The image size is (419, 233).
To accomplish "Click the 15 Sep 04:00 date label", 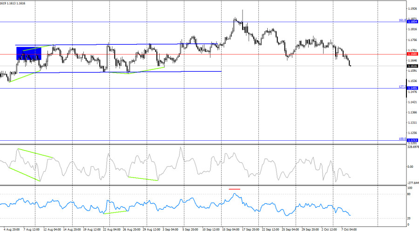I will point(232,230).
